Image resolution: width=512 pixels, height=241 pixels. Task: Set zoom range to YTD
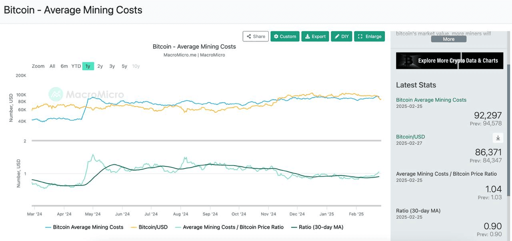click(x=76, y=66)
